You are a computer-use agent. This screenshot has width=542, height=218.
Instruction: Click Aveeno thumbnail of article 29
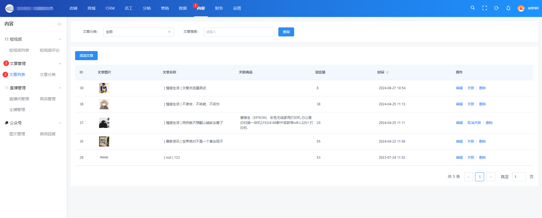pyautogui.click(x=104, y=157)
